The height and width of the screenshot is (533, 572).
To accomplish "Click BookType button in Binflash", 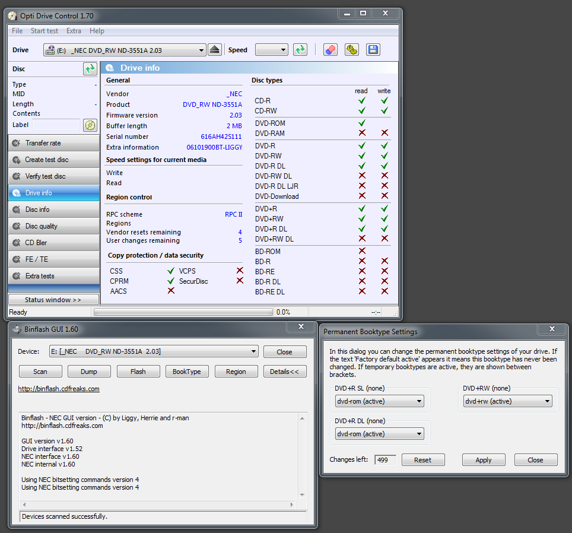I will point(187,372).
